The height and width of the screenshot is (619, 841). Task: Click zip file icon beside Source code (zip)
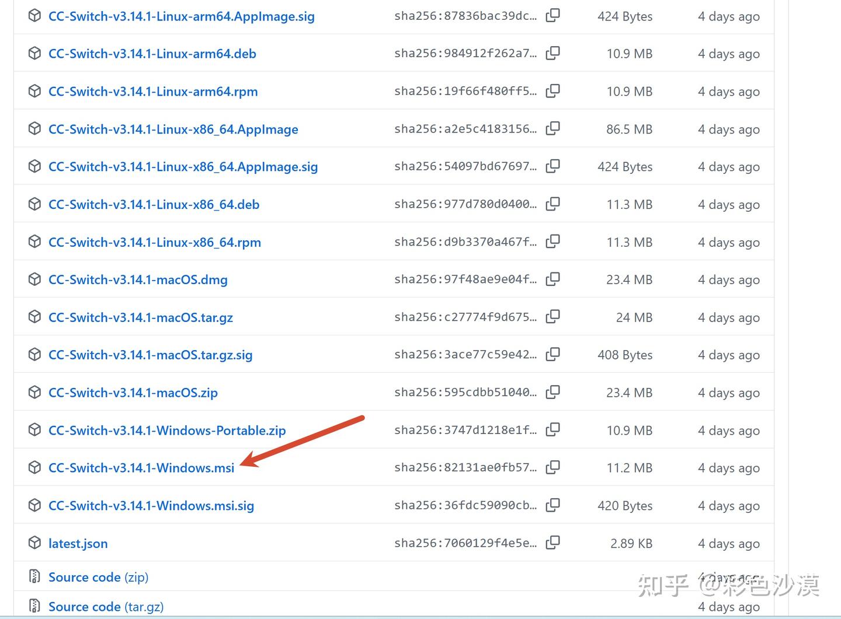point(34,576)
